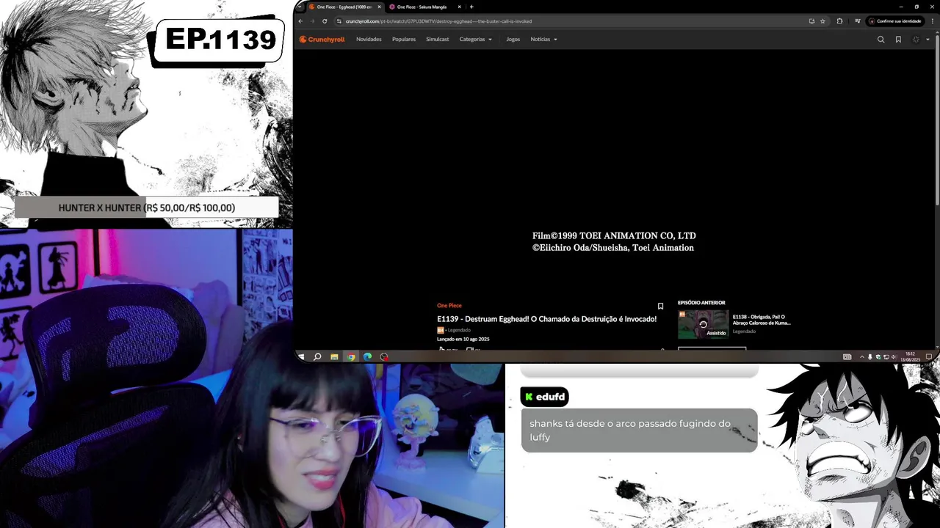
Task: Add episode E1139 to watchlist bookmark
Action: tap(660, 306)
